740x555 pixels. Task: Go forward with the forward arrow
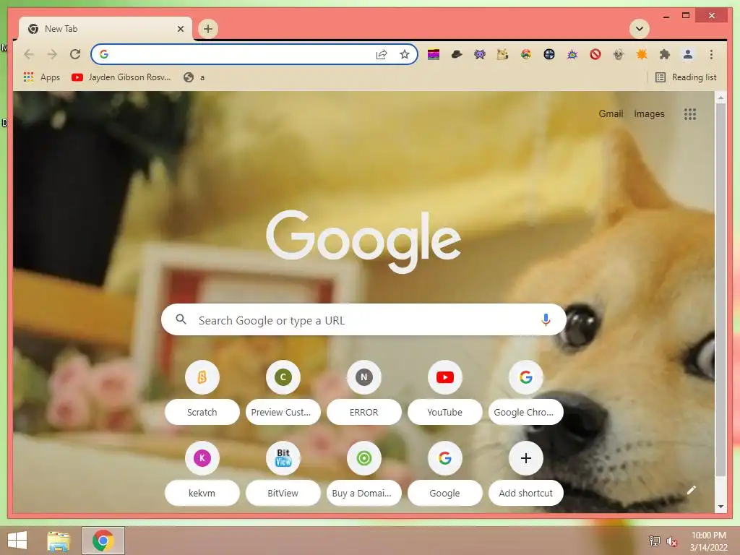click(52, 54)
